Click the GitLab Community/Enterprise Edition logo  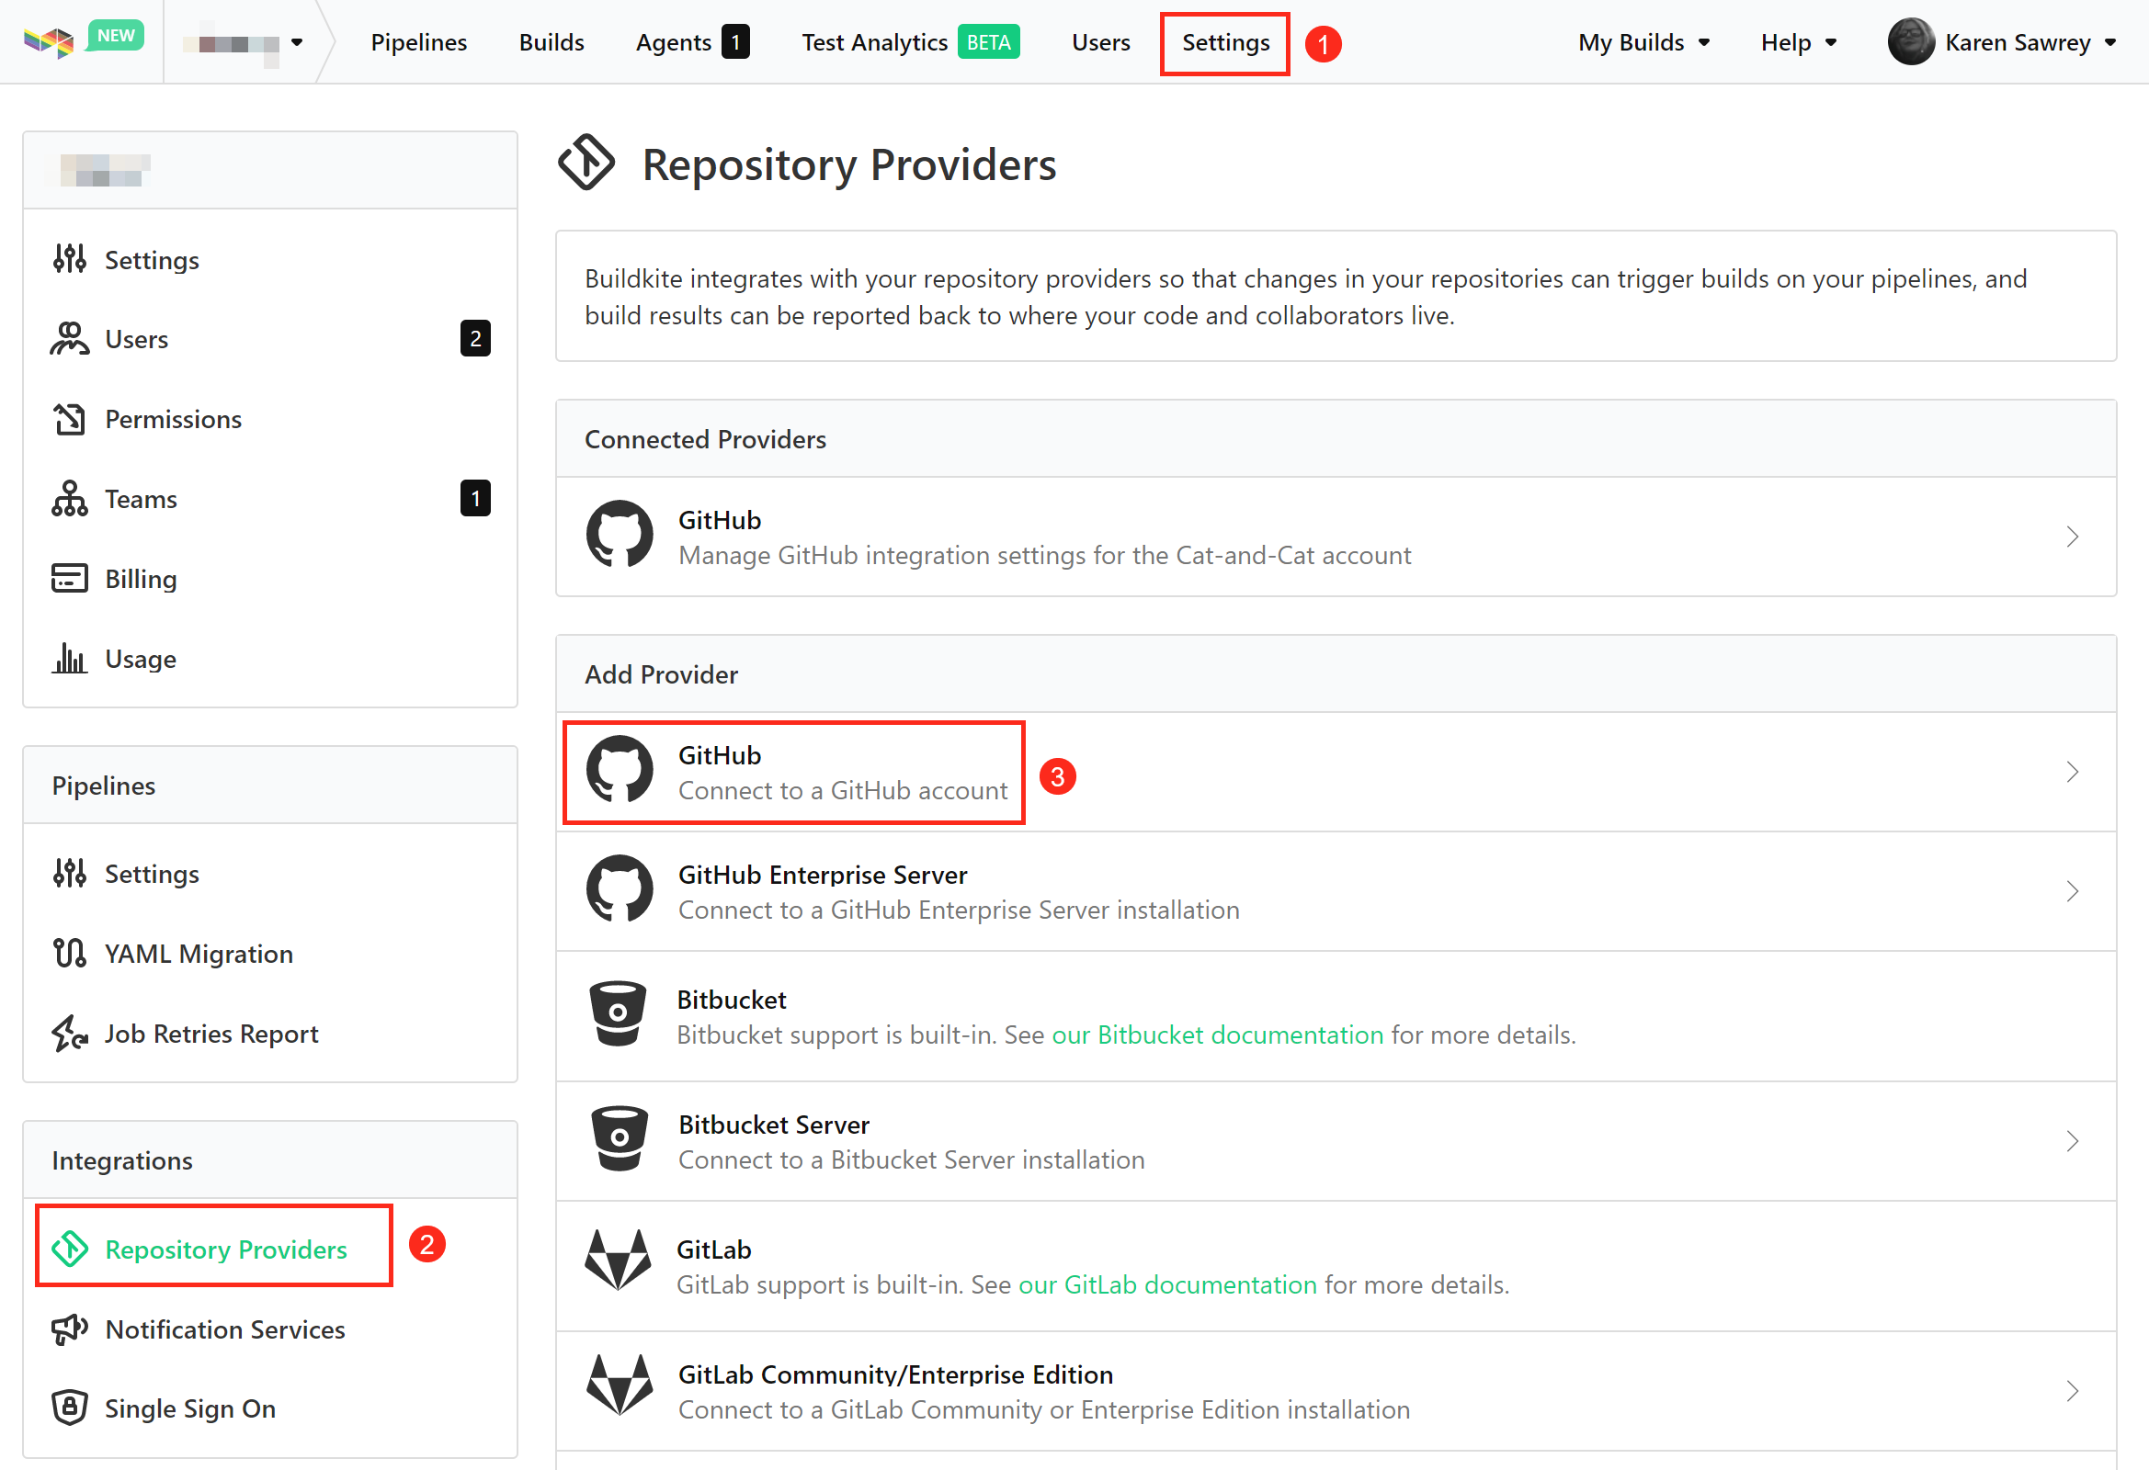pos(618,1385)
